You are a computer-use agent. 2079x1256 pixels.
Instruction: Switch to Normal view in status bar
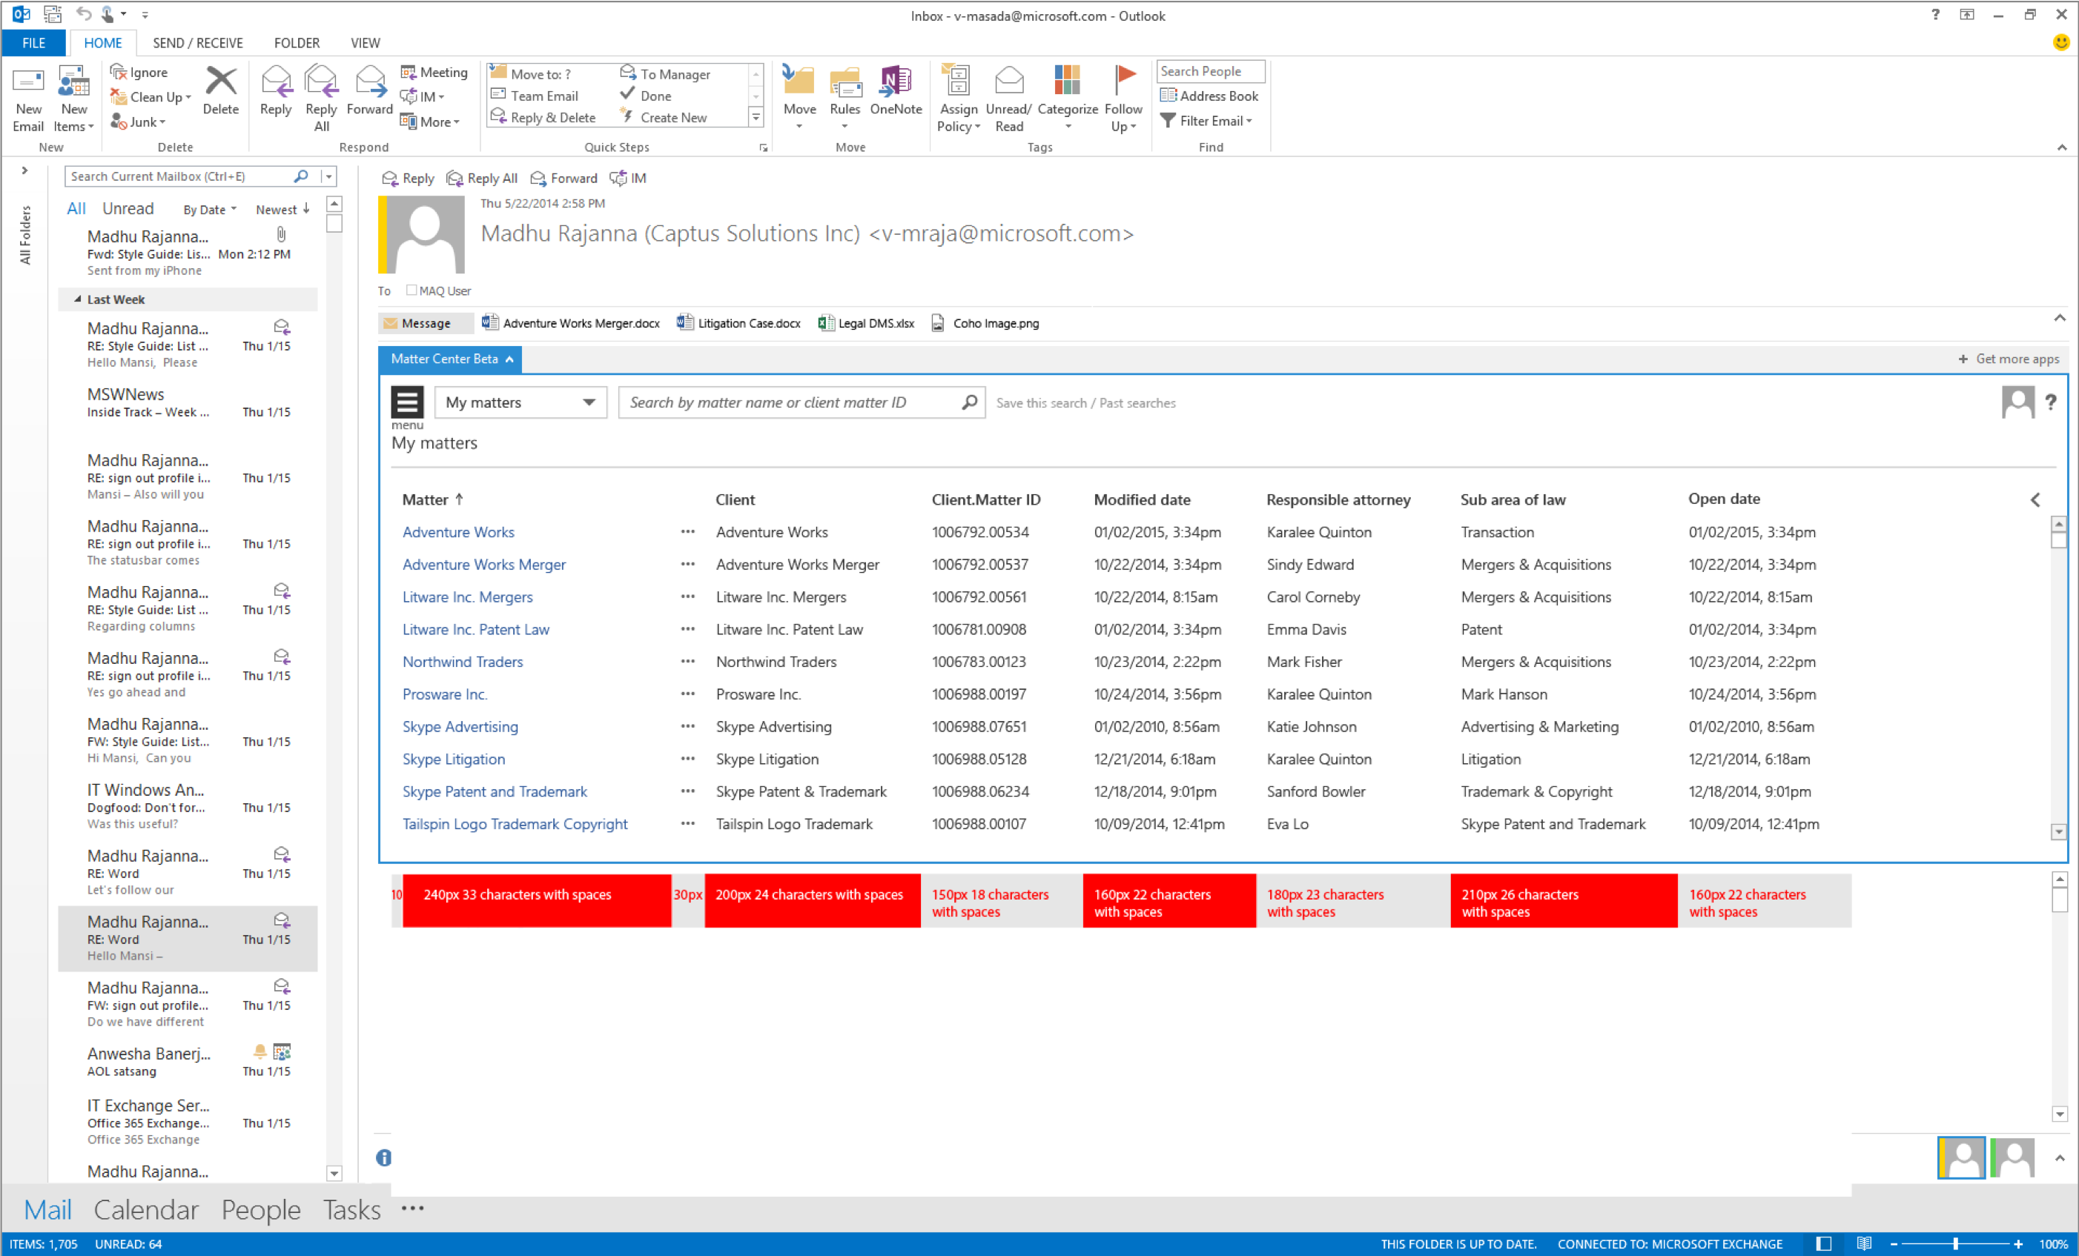coord(1823,1243)
